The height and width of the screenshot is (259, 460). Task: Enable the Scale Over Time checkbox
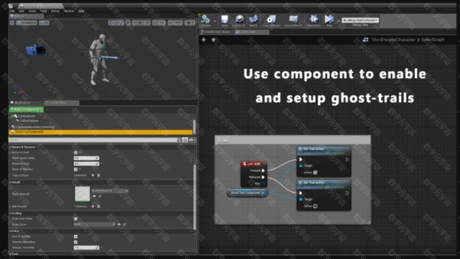pos(76,218)
